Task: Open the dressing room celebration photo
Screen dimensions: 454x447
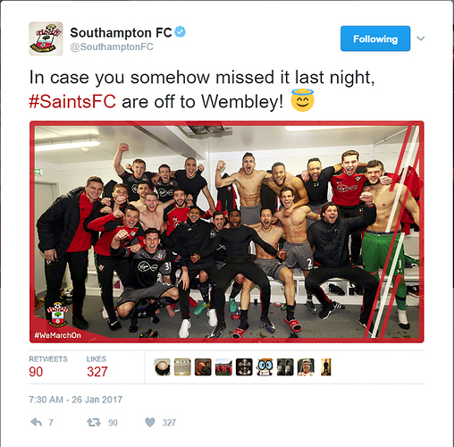Action: (227, 232)
